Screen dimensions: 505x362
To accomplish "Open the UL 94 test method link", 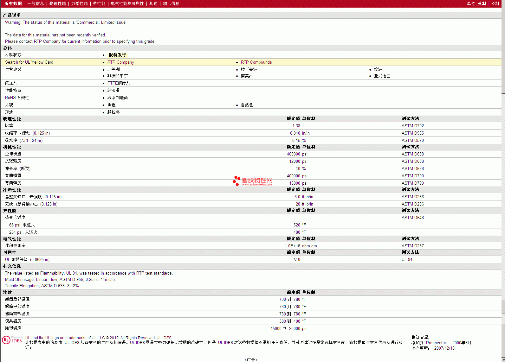I will click(407, 260).
